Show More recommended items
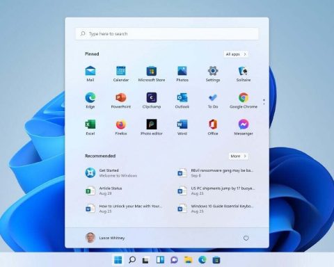The height and width of the screenshot is (267, 334). click(239, 156)
